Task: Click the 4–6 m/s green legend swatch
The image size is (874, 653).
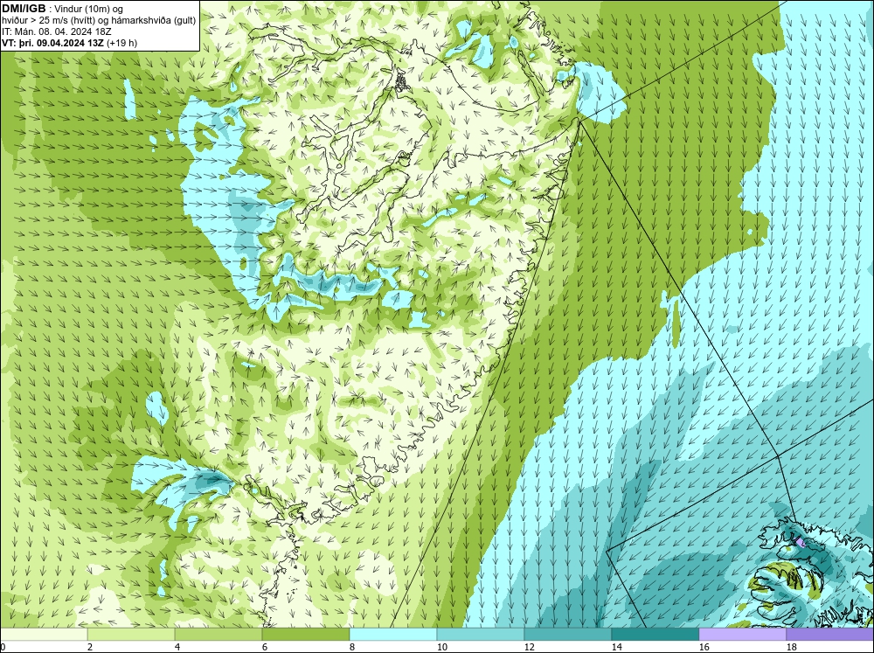Action: [x=218, y=635]
